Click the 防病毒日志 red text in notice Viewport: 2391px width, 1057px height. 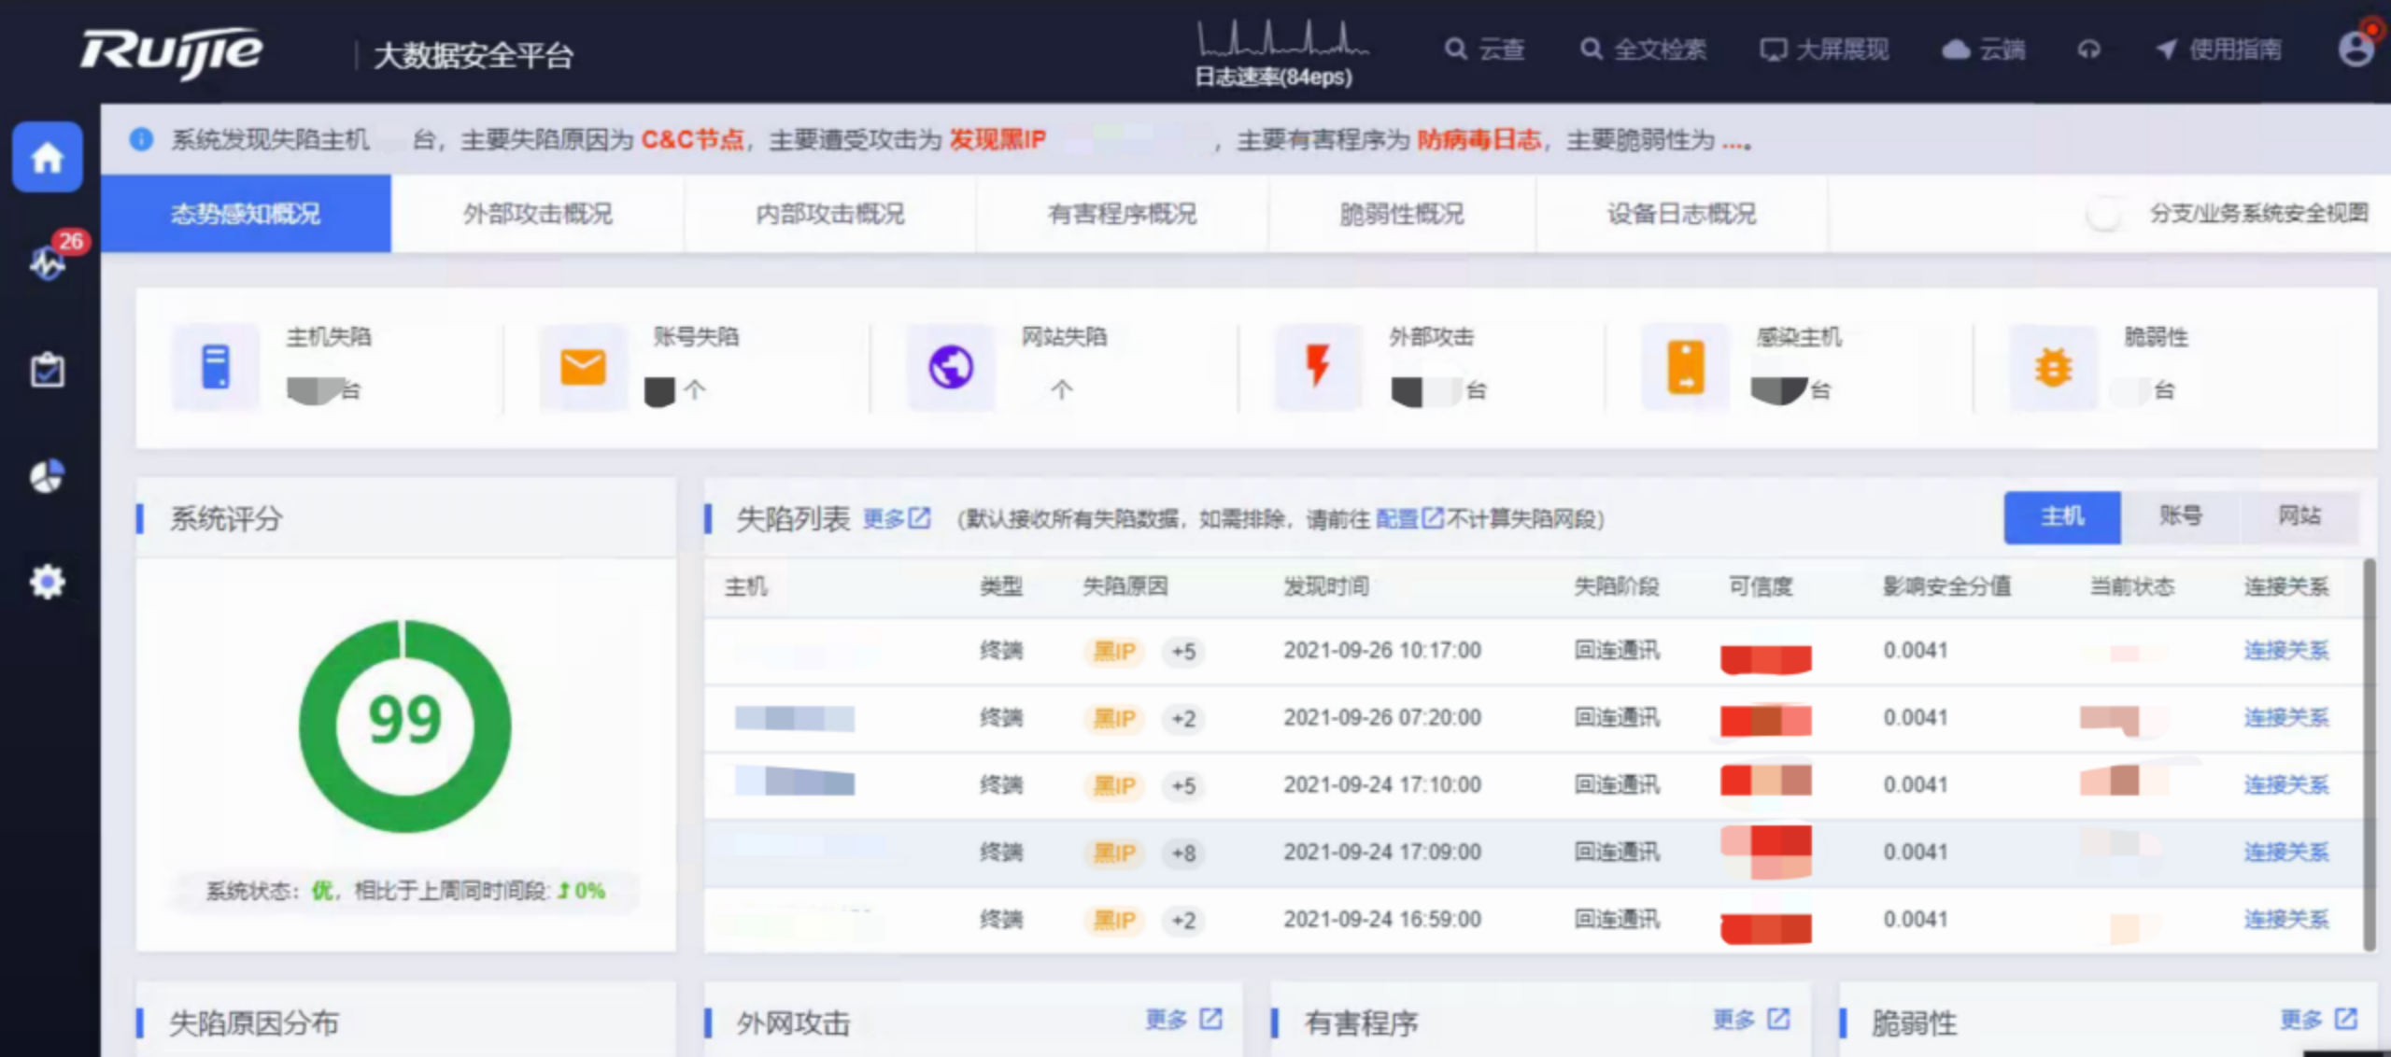(x=1478, y=140)
